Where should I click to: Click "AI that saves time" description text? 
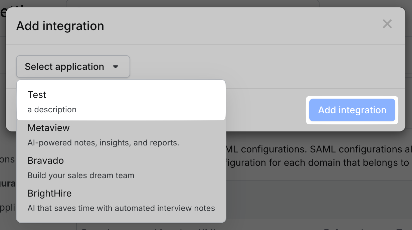(x=121, y=208)
